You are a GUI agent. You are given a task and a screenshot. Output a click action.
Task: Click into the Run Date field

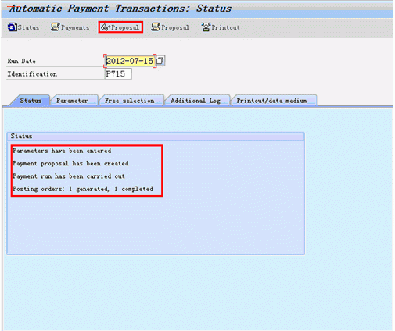(x=130, y=61)
